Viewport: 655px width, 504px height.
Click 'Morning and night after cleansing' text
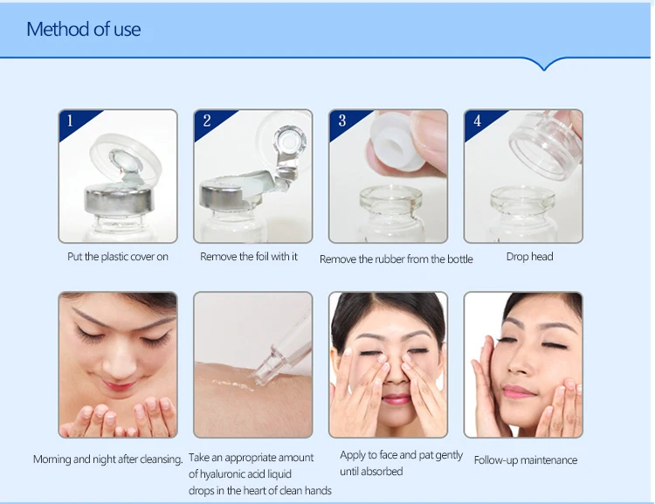107,459
